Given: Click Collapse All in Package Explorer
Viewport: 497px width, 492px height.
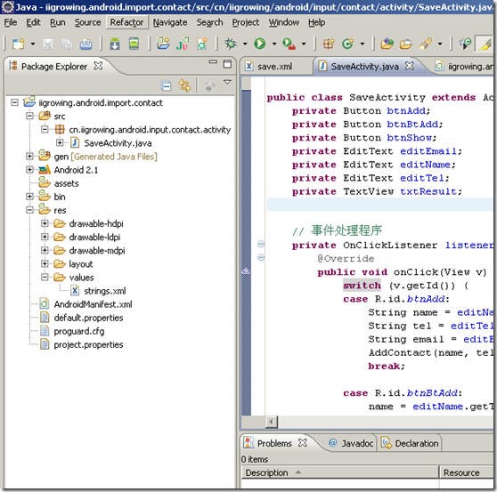Looking at the screenshot, I should 166,85.
